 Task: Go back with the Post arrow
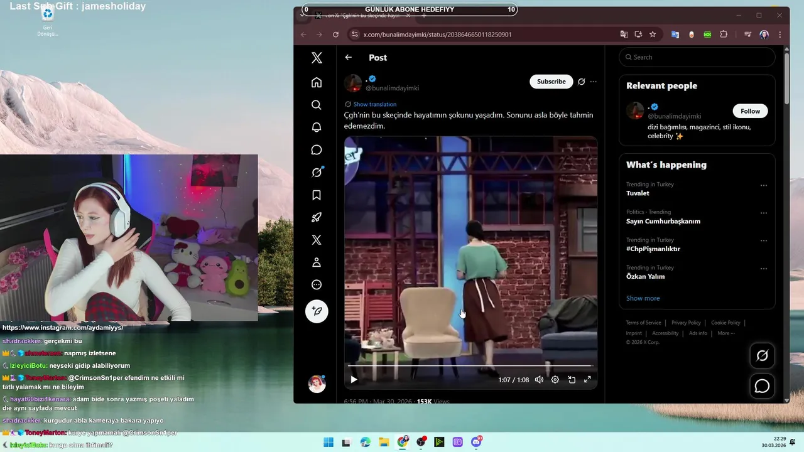(x=349, y=57)
